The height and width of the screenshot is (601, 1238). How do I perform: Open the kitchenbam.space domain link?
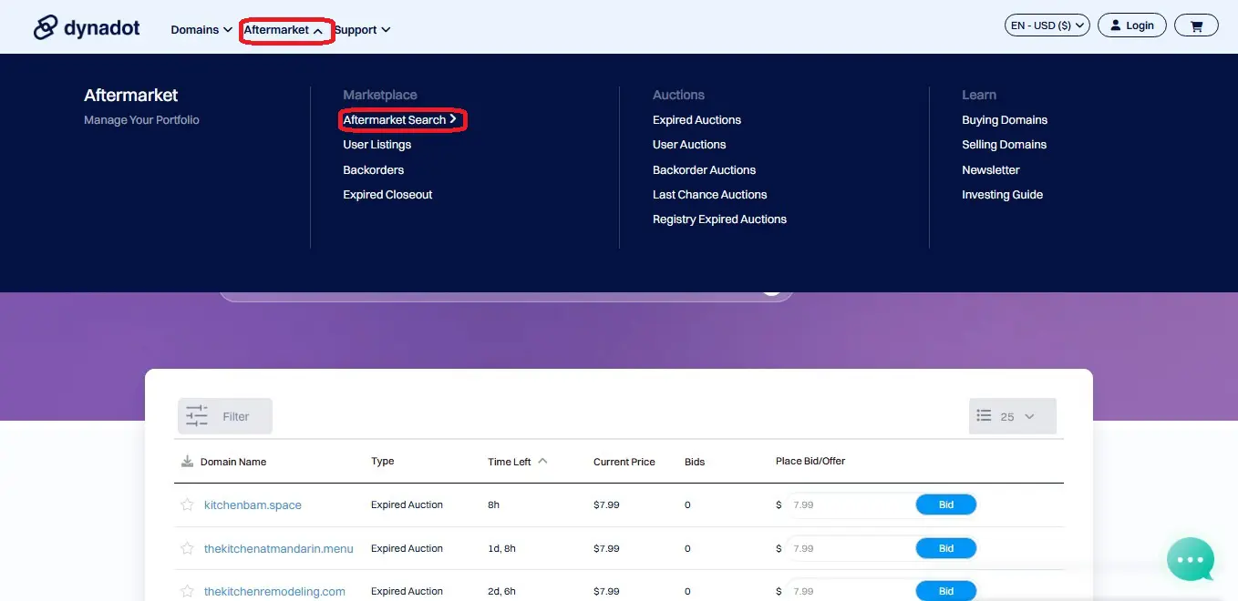pyautogui.click(x=253, y=504)
